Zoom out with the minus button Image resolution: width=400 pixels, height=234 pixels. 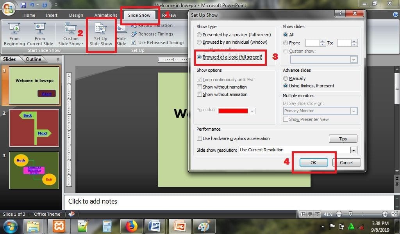tap(339, 214)
